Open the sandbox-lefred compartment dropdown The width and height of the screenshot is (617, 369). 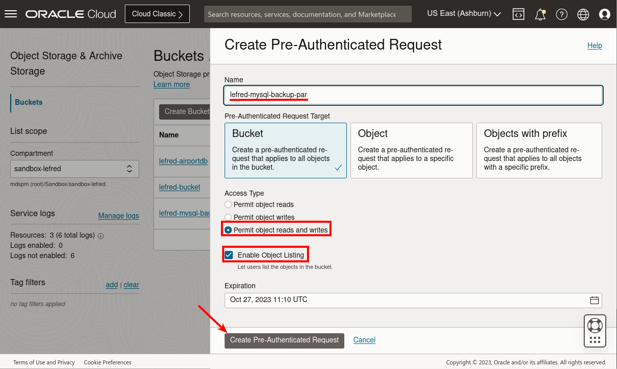[75, 169]
